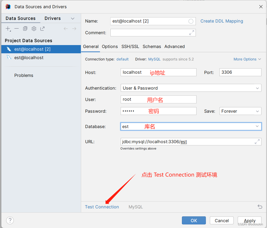The image size is (267, 228).
Task: Expand the URL field editor
Action: [257, 142]
